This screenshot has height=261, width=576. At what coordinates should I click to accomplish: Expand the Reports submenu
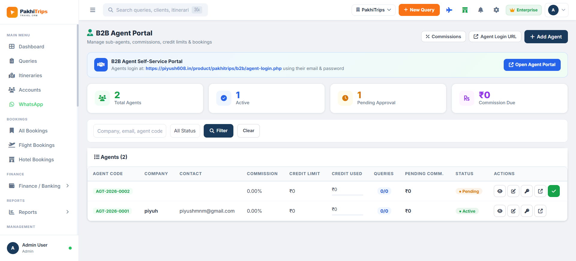click(39, 212)
